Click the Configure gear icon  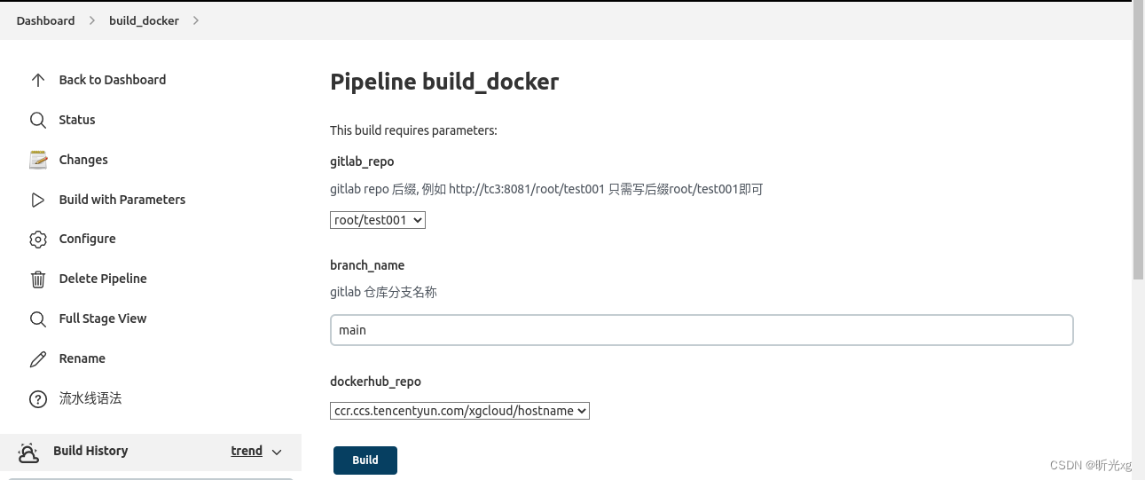coord(38,239)
